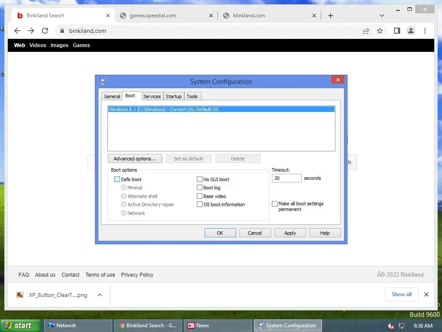Image resolution: width=442 pixels, height=332 pixels.
Task: Click the XP_Button_ClearT png file icon
Action: click(20, 295)
